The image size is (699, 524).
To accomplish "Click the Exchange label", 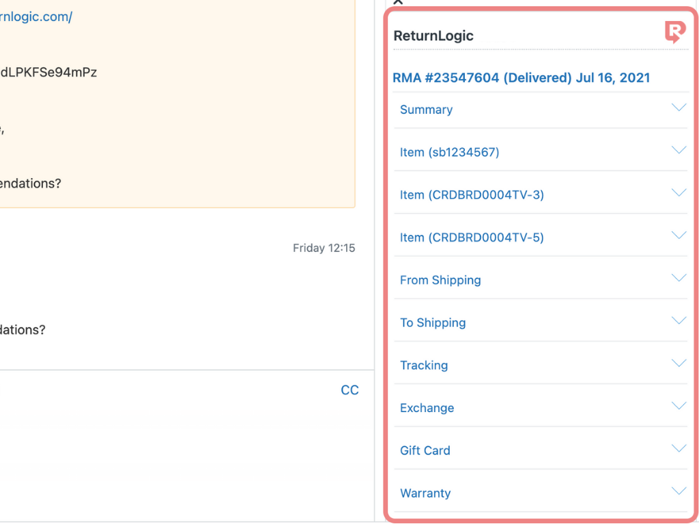I will coord(427,408).
